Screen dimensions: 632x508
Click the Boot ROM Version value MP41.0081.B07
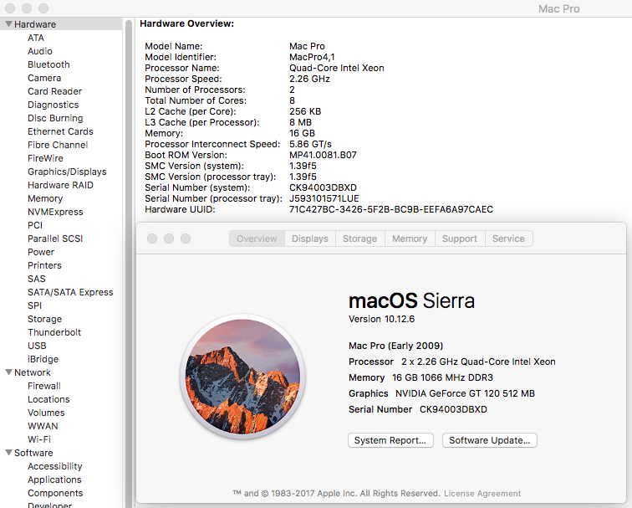(x=323, y=155)
